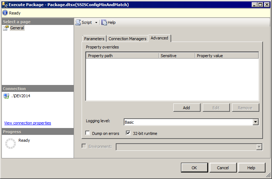Add a property override
The height and width of the screenshot is (179, 272).
(x=187, y=108)
